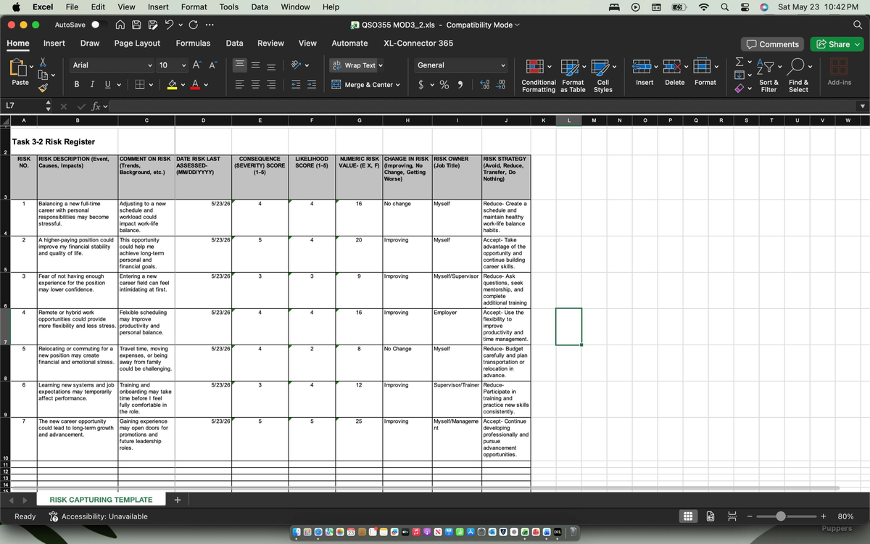Toggle the AutoSave switch
870x544 pixels.
(100, 25)
